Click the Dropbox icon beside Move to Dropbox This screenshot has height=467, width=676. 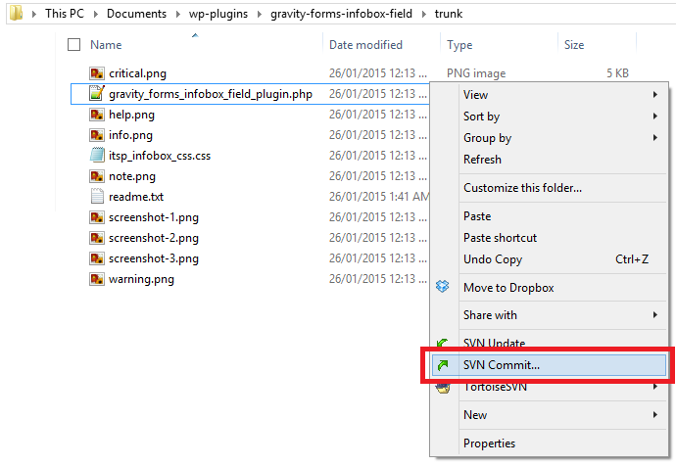(443, 288)
